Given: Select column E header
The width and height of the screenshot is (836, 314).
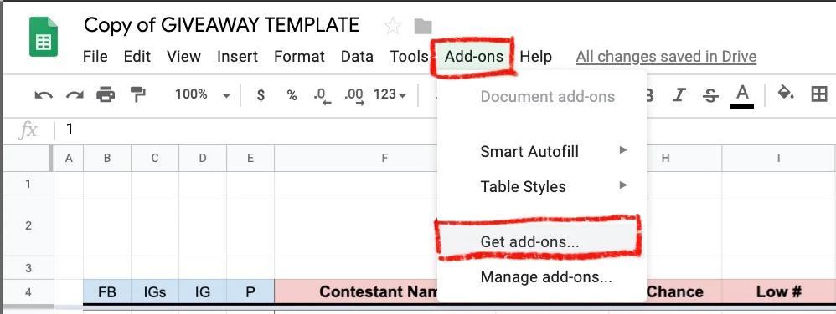Looking at the screenshot, I should click(x=250, y=158).
